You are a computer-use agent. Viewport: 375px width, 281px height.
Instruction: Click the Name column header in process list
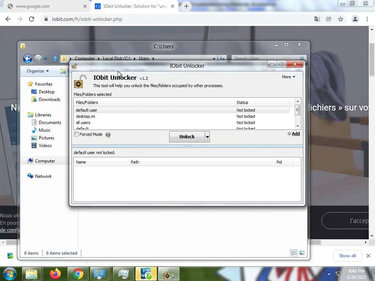(101, 162)
